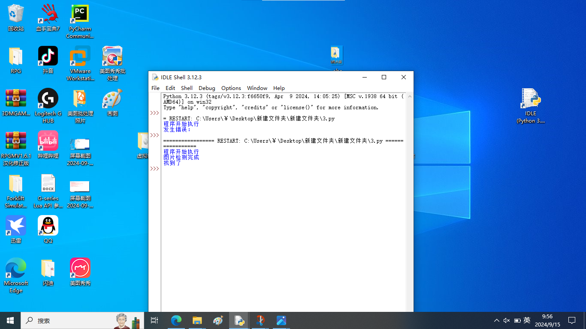This screenshot has width=586, height=329.
Task: Click the text 找到了 in shell output
Action: [172, 163]
